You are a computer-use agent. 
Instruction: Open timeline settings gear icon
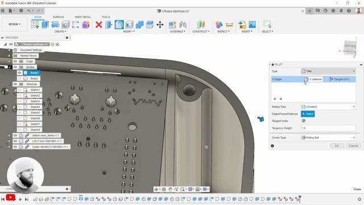359,199
